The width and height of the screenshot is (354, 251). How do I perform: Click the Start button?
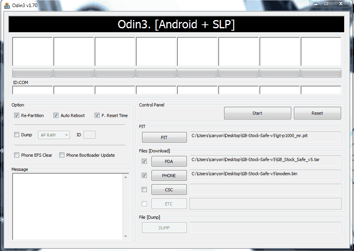(257, 113)
